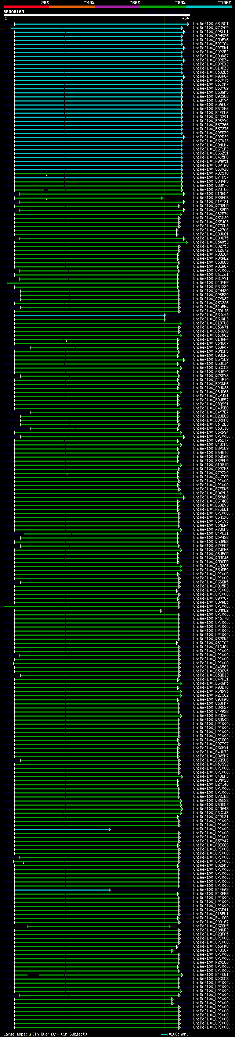Click label UniRef100_P46778
Screen dimensions: 235x1037
[x=210, y=618]
